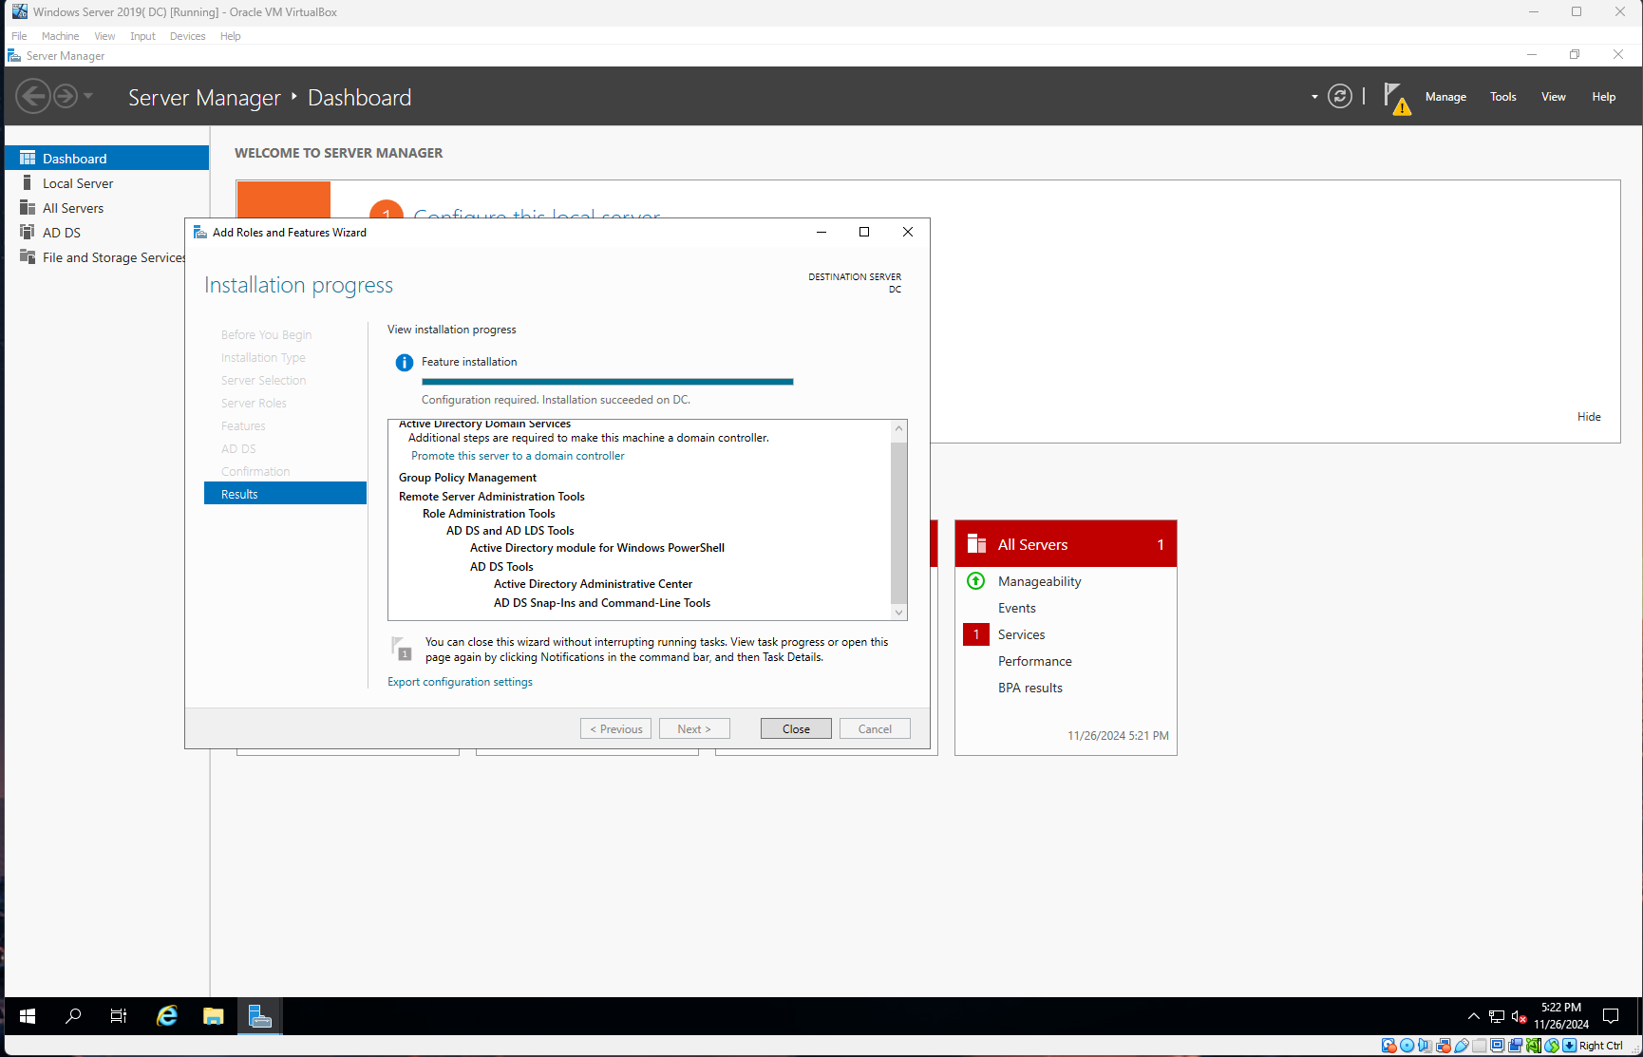This screenshot has height=1057, width=1643.
Task: Click the File and Storage Services icon
Action: [28, 256]
